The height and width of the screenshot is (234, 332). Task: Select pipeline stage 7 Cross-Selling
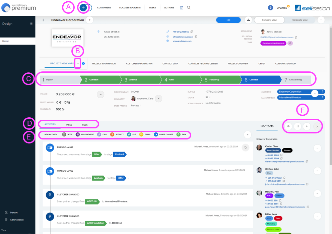(295, 80)
